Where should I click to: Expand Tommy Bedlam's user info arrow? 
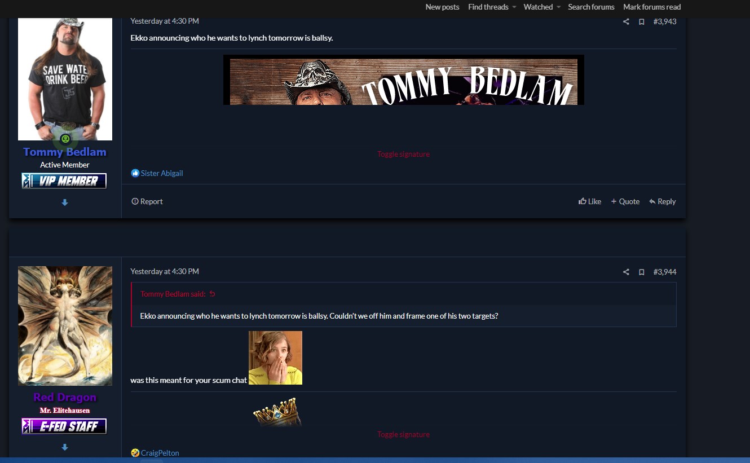(65, 202)
